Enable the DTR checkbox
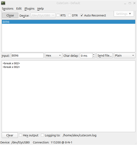Image resolution: width=137 pixels, height=145 pixels. pos(70,15)
